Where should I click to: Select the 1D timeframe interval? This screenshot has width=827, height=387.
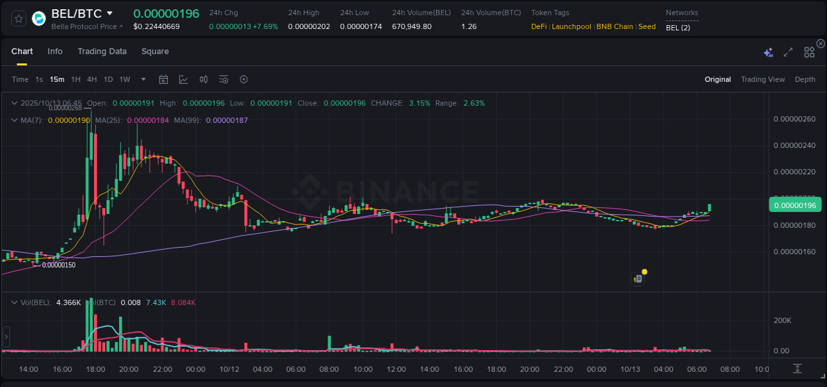click(108, 79)
